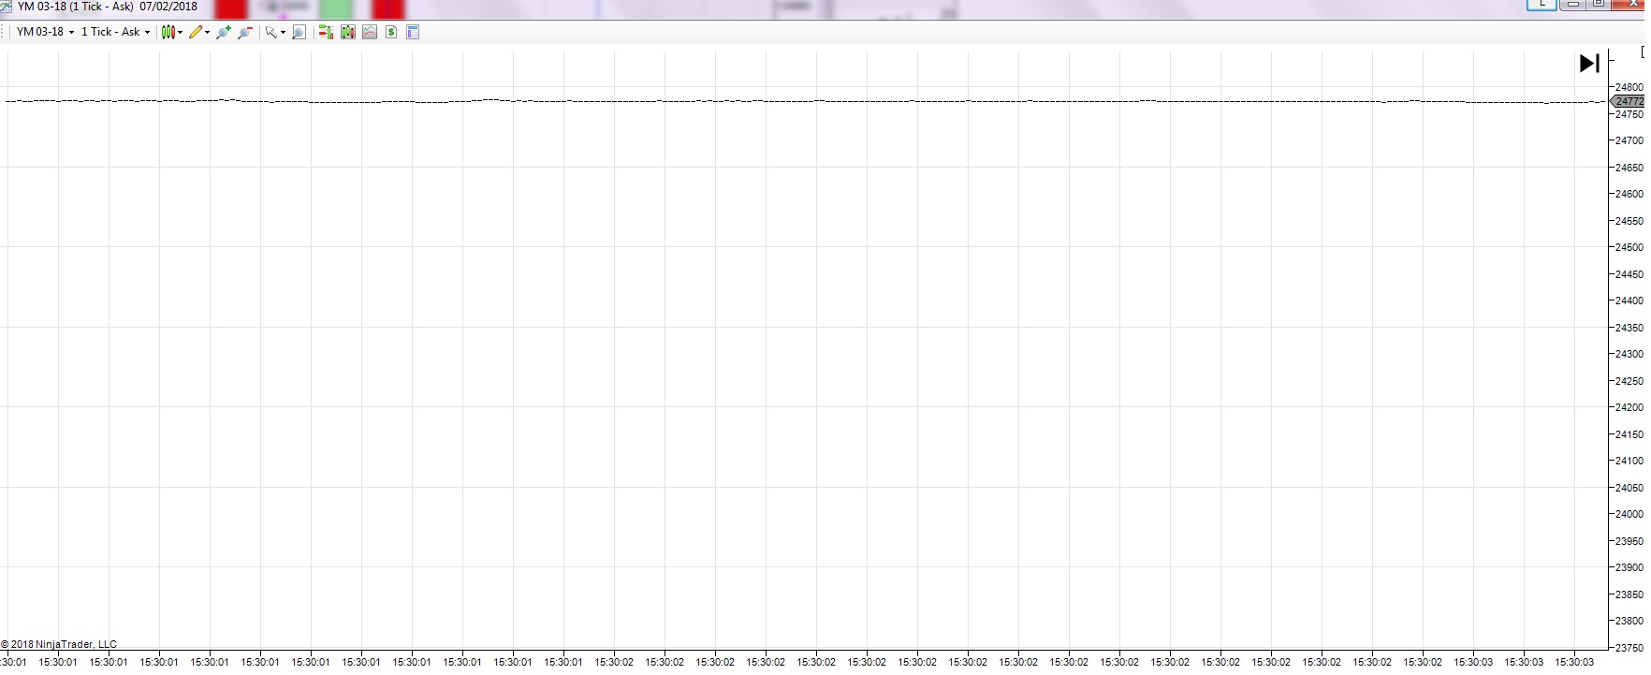
Task: Open the Indicators line chart icon
Action: pos(370,32)
